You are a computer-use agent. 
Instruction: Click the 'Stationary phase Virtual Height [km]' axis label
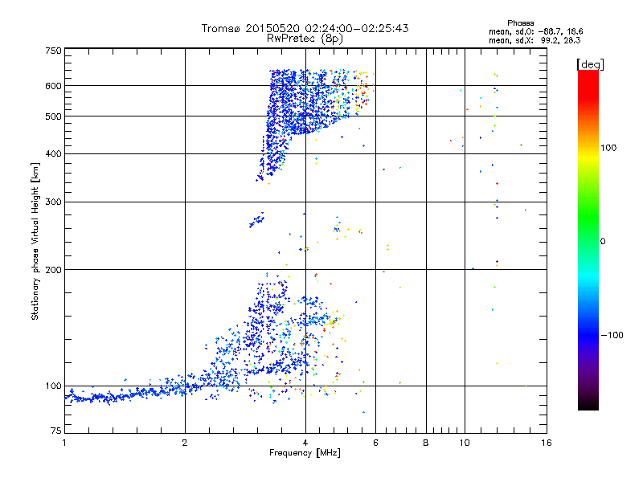(x=35, y=242)
